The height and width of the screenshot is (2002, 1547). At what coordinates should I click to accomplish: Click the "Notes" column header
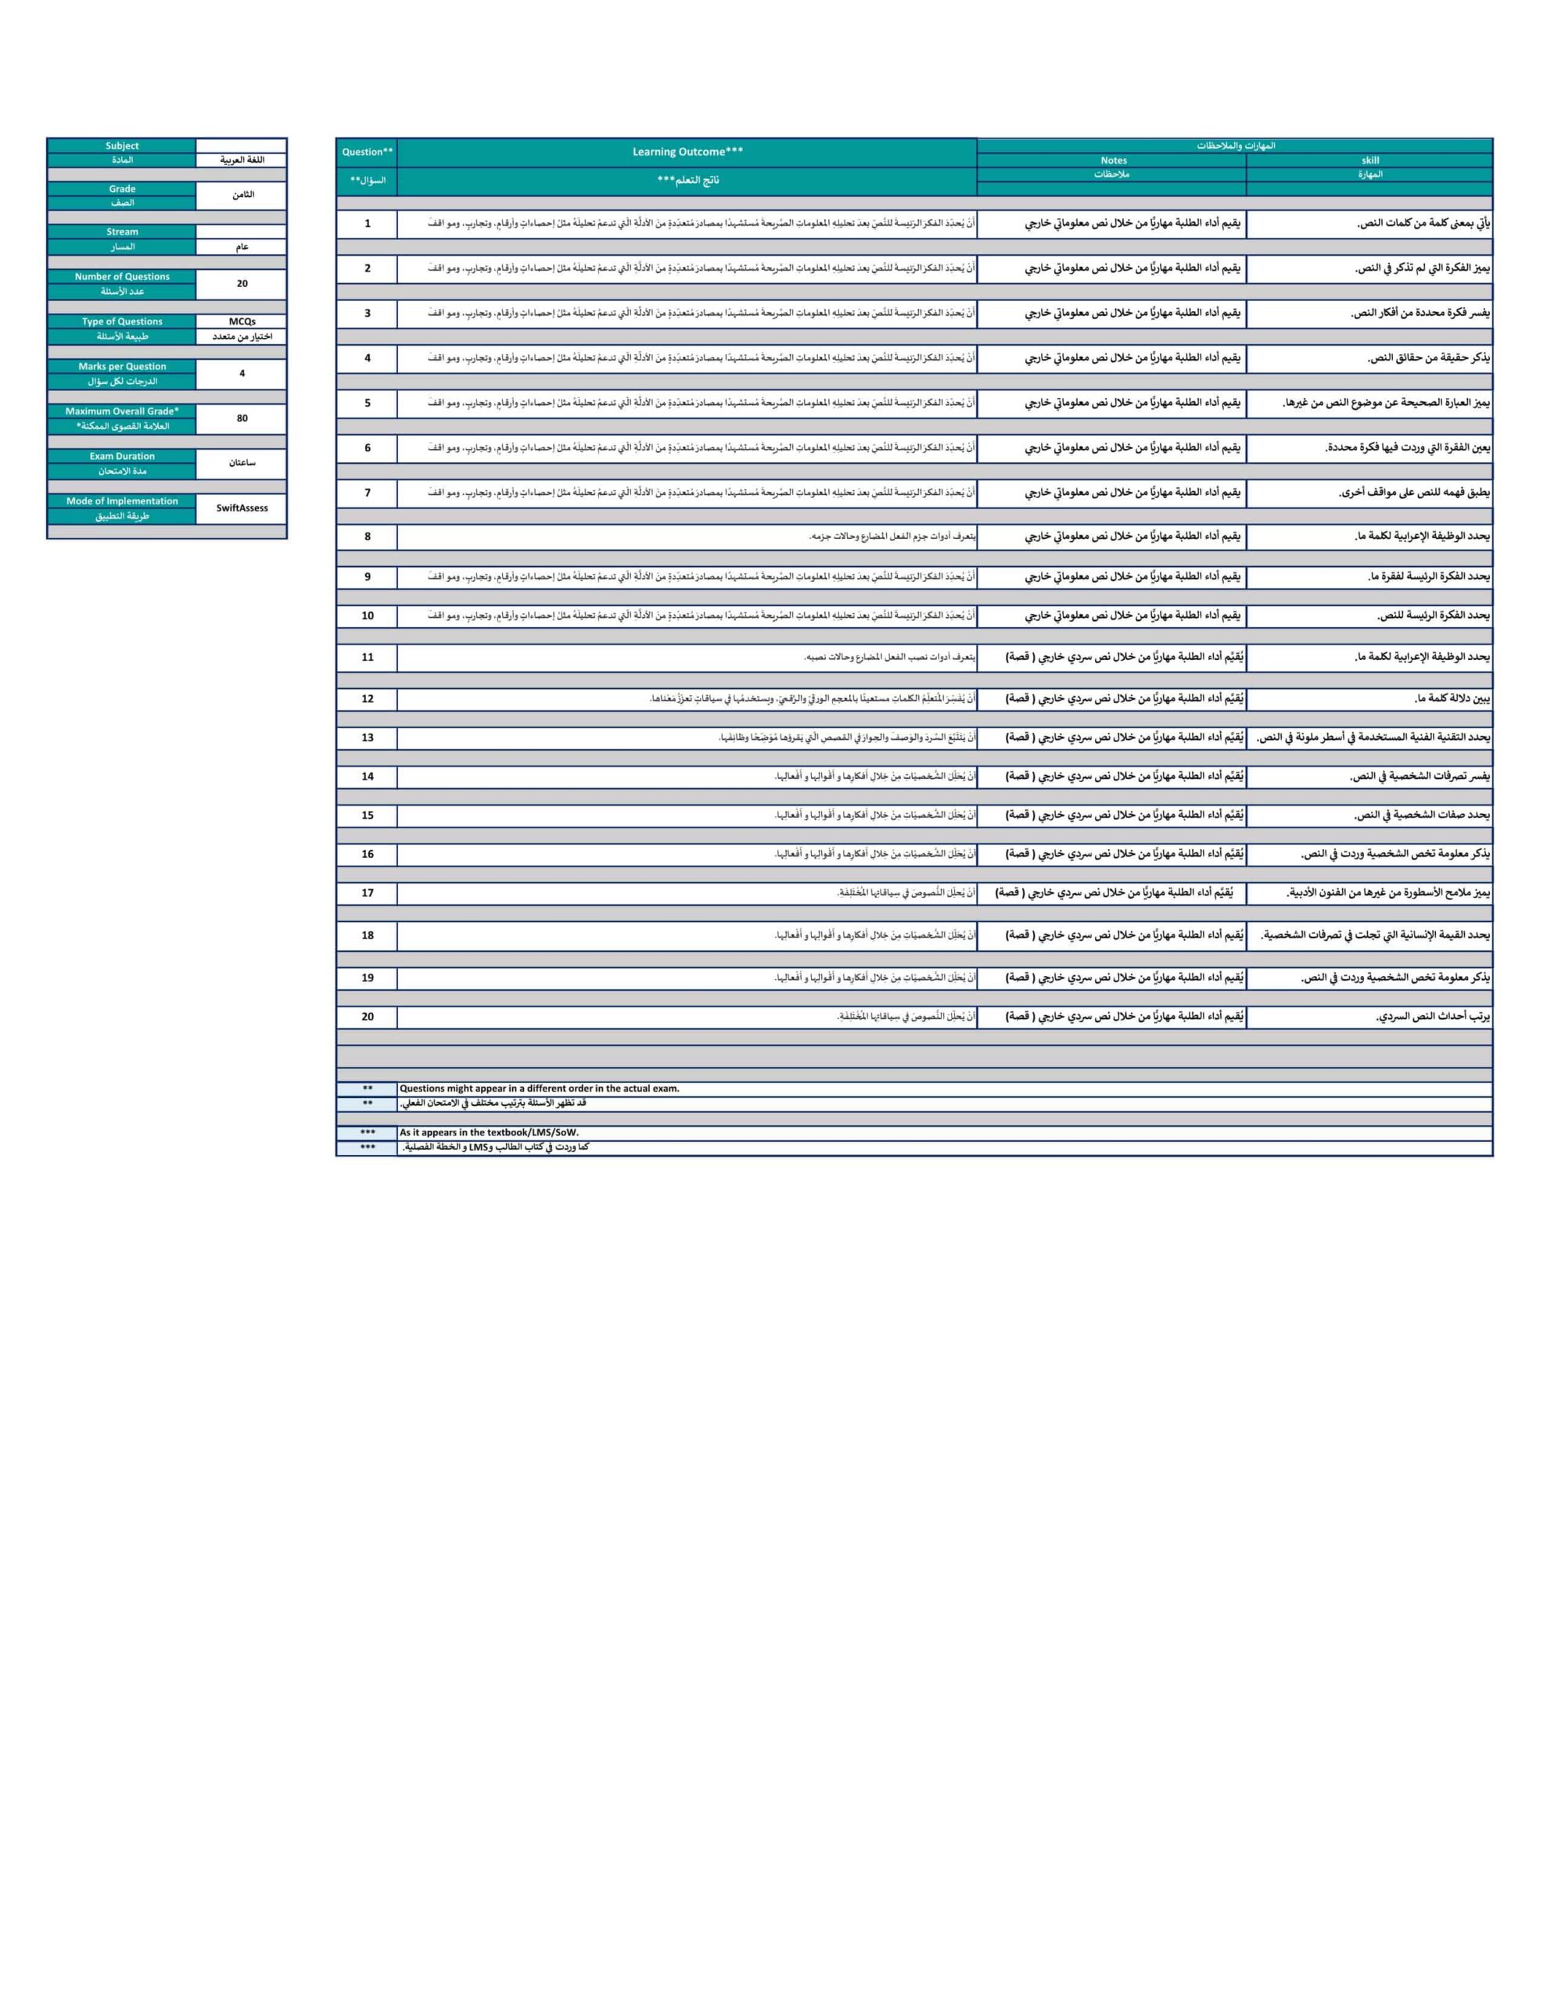(1113, 160)
